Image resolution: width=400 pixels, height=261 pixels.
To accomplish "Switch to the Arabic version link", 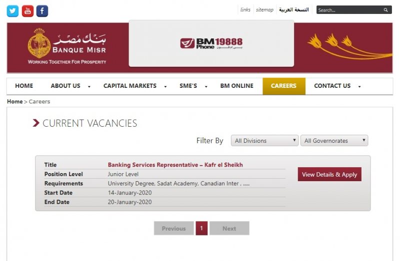I will pyautogui.click(x=293, y=10).
